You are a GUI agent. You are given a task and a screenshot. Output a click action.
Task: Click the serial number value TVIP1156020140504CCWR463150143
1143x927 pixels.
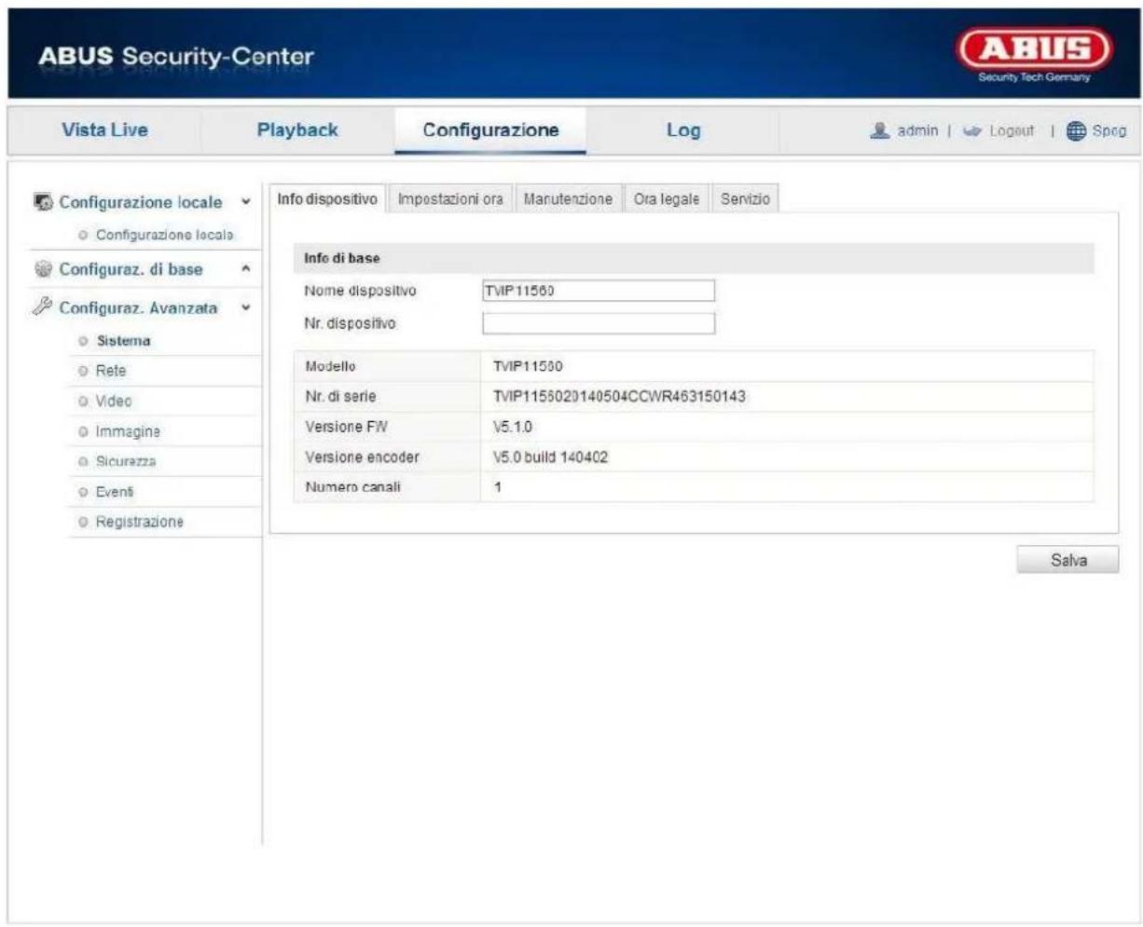tap(619, 396)
